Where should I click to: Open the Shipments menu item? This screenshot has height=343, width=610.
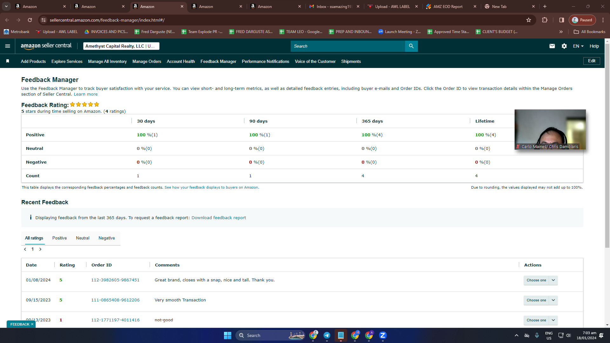(351, 61)
